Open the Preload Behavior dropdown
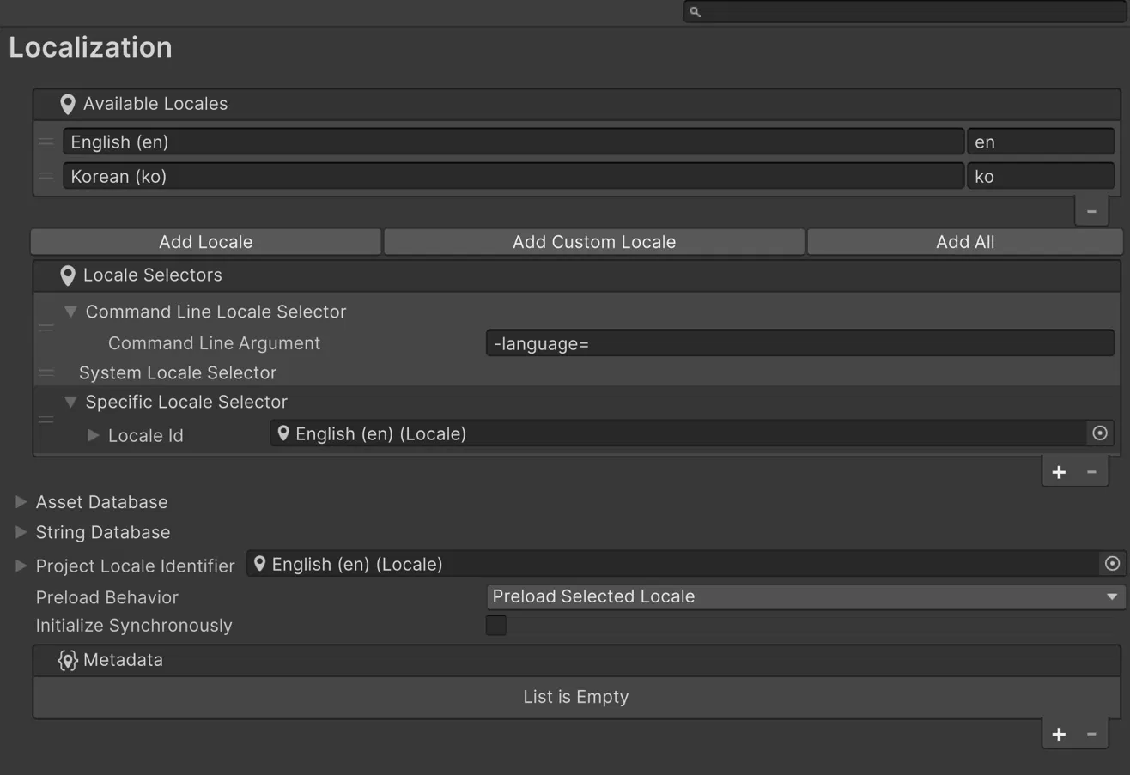The image size is (1130, 775). 805,596
